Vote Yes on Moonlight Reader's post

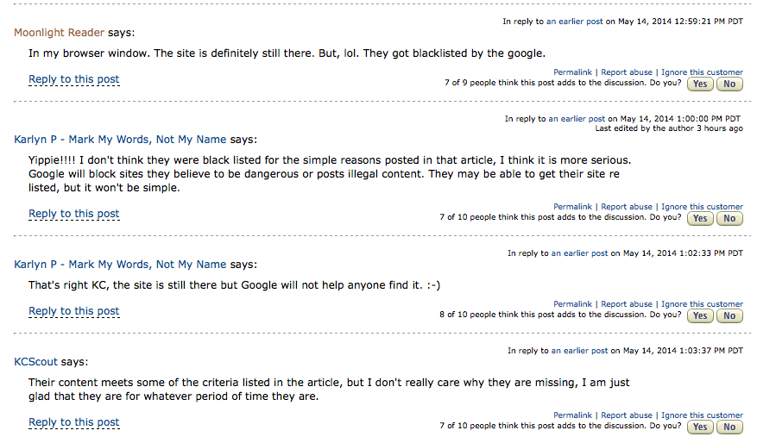click(699, 84)
